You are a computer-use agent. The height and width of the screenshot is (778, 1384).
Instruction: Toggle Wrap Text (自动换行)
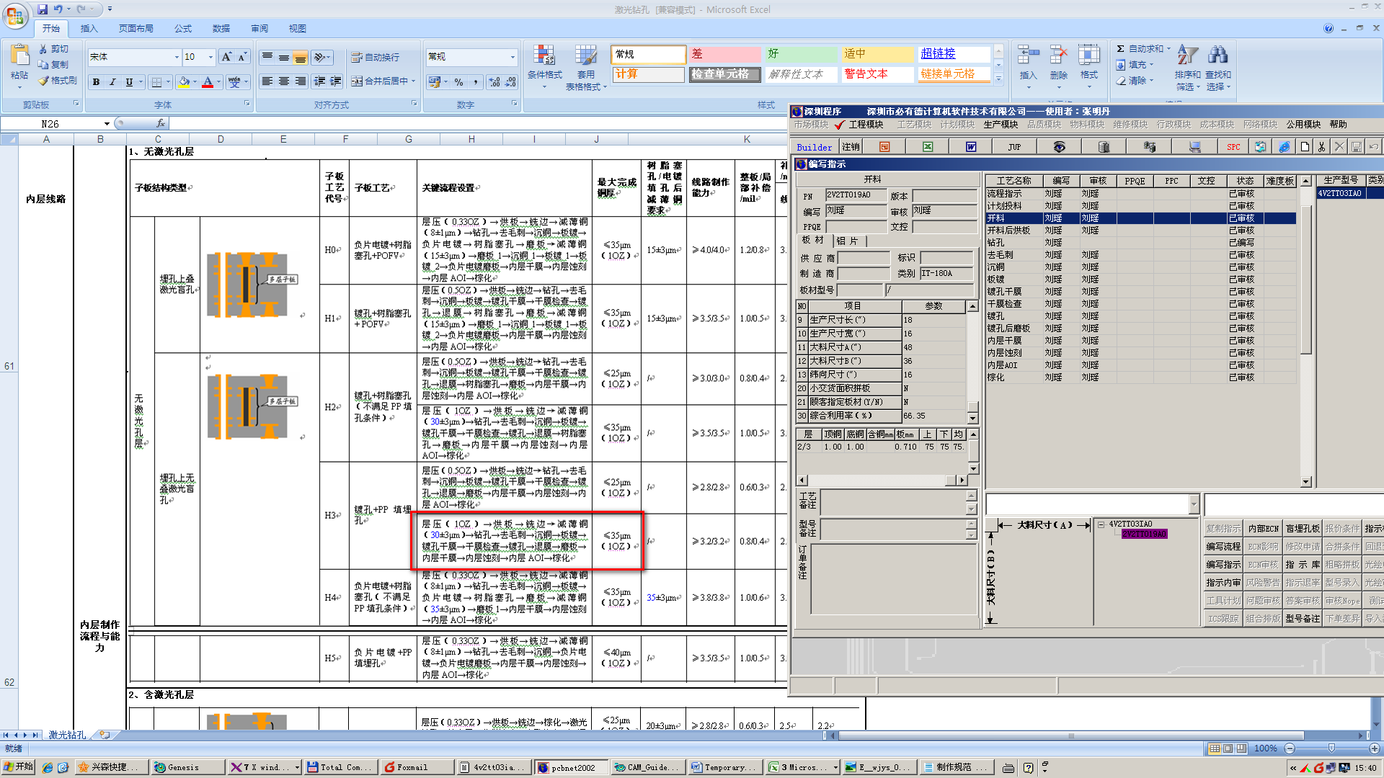(375, 58)
